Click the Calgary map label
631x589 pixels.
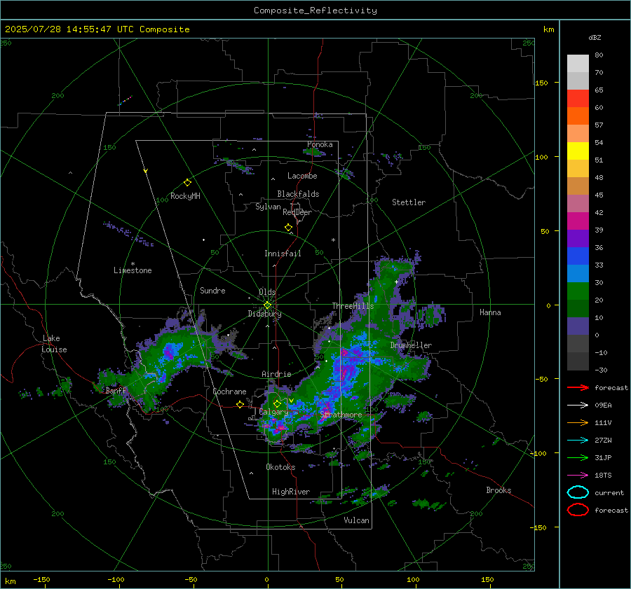[x=273, y=412]
